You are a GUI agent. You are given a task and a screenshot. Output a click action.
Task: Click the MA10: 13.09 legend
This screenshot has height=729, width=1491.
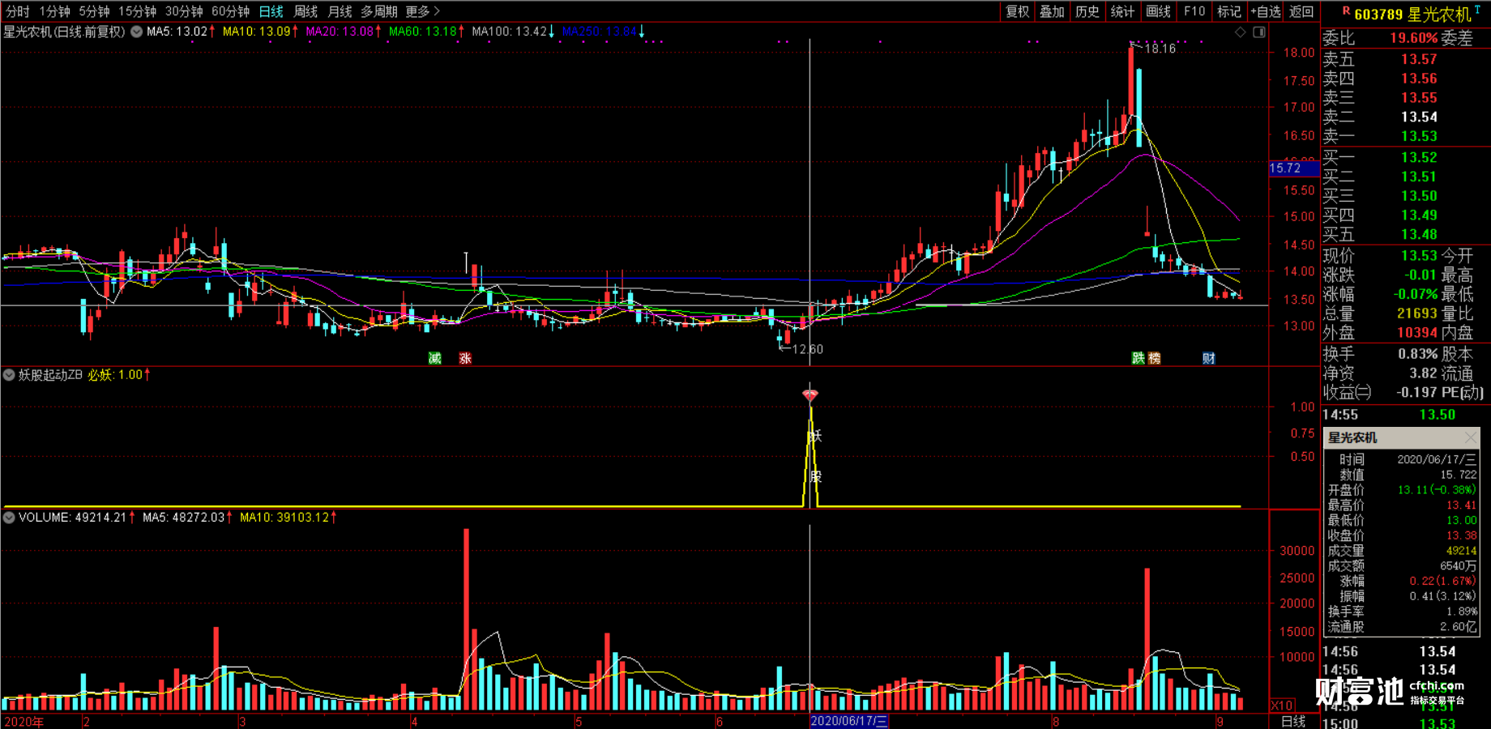(261, 32)
